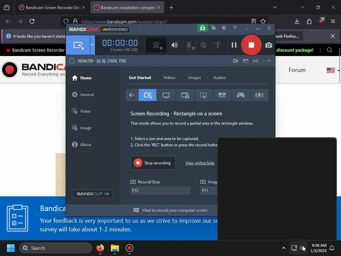Viewport: 341px width, 256px height.
Task: Click the broadcast signal icon in status bar
Action: (255, 61)
